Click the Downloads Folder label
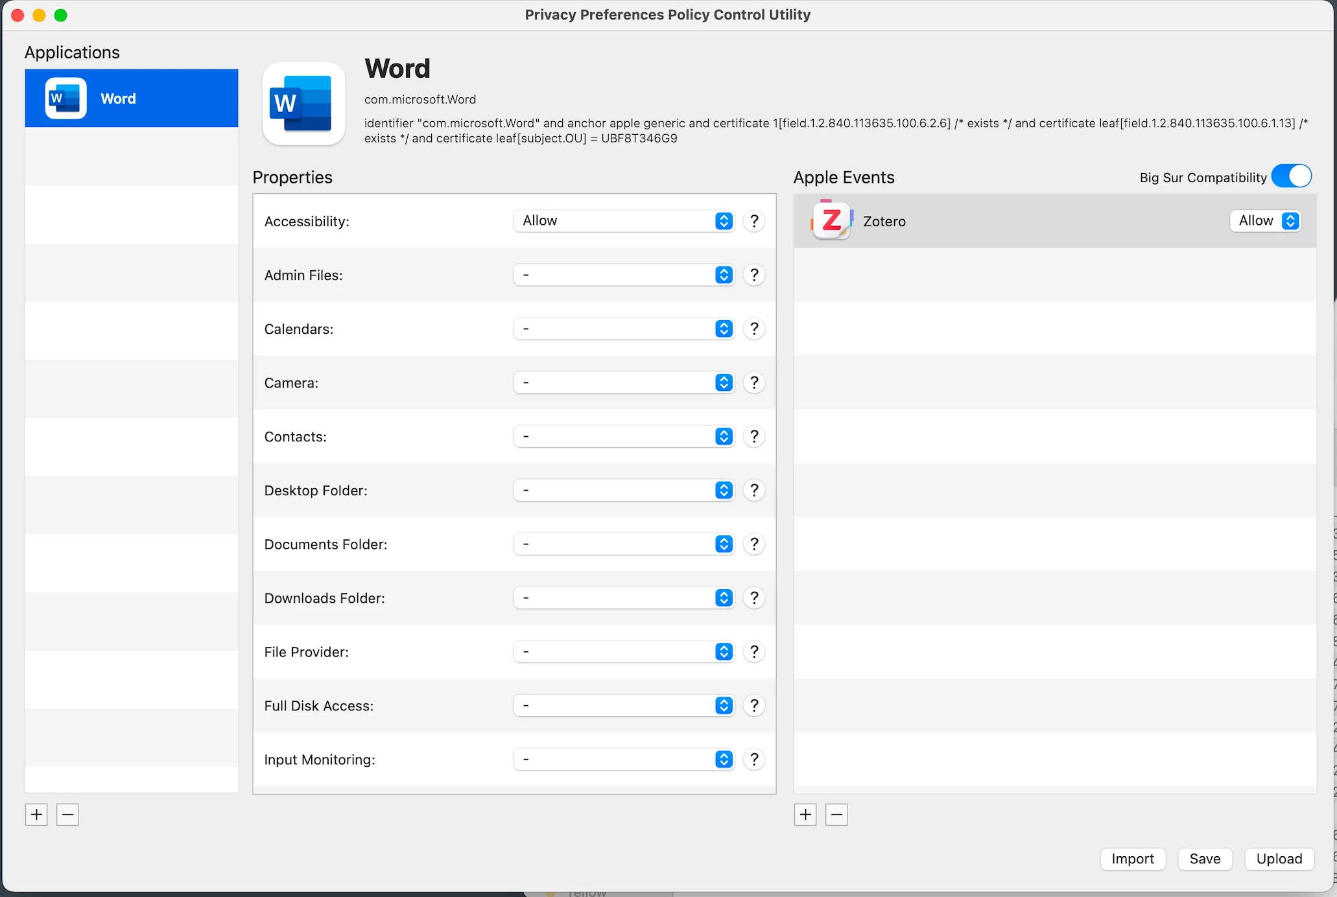 pyautogui.click(x=324, y=598)
